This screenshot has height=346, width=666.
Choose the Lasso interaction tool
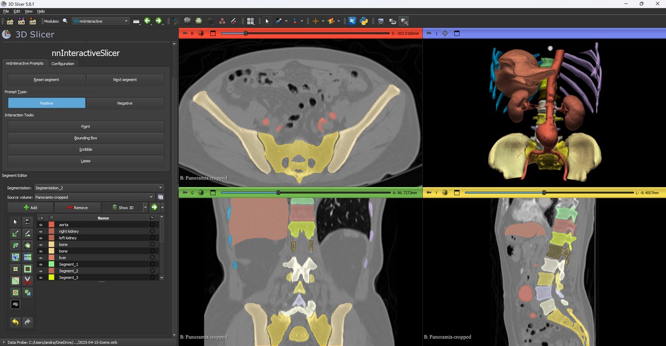coord(86,161)
